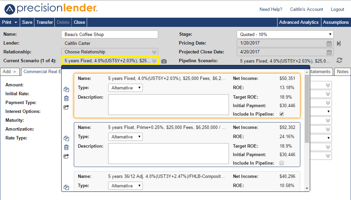Click skip-forward icon beside Pricing Date
The width and height of the screenshot is (351, 200).
tap(339, 44)
